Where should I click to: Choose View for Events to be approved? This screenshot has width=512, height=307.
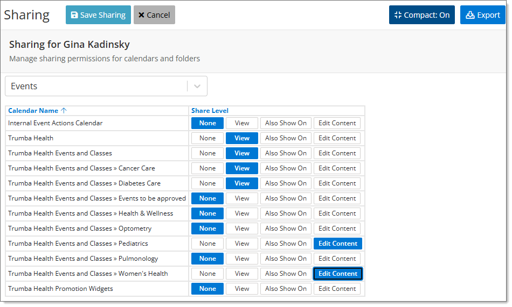[x=242, y=198]
